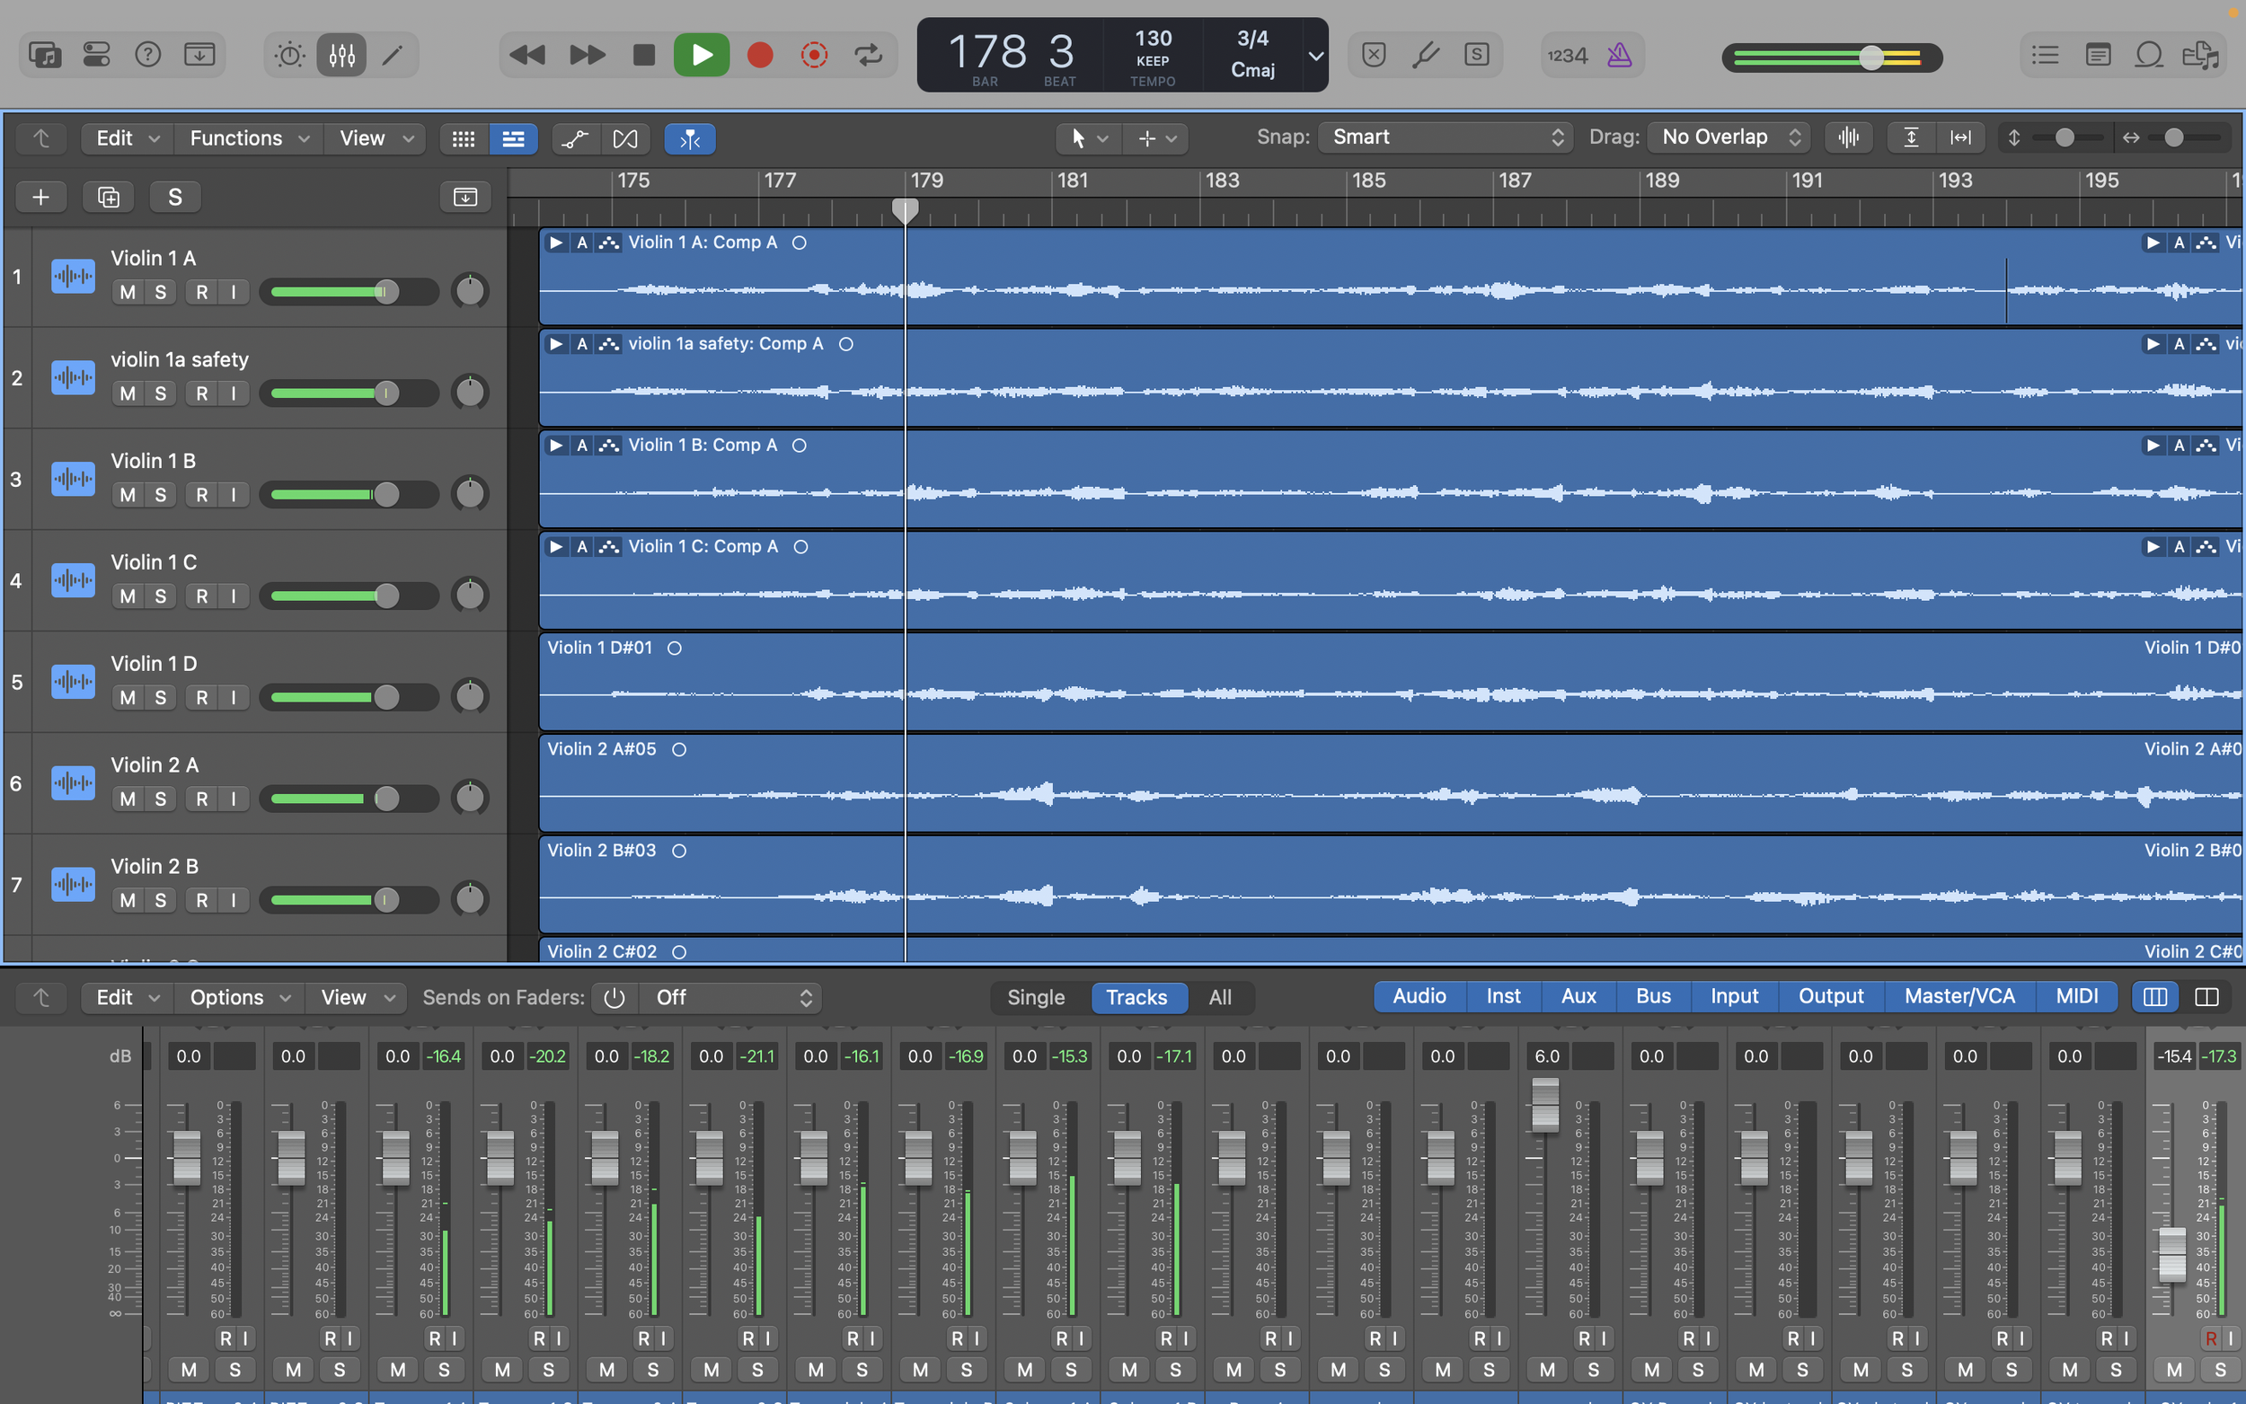
Task: Open the Loop Browser icon
Action: [2148, 55]
